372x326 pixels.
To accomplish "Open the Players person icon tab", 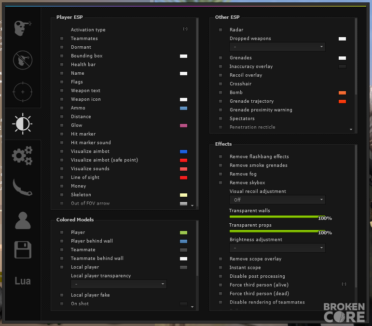I will 23,220.
